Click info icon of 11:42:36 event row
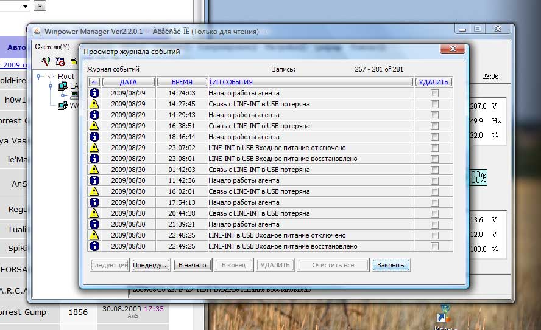Image resolution: width=541 pixels, height=330 pixels. point(94,180)
